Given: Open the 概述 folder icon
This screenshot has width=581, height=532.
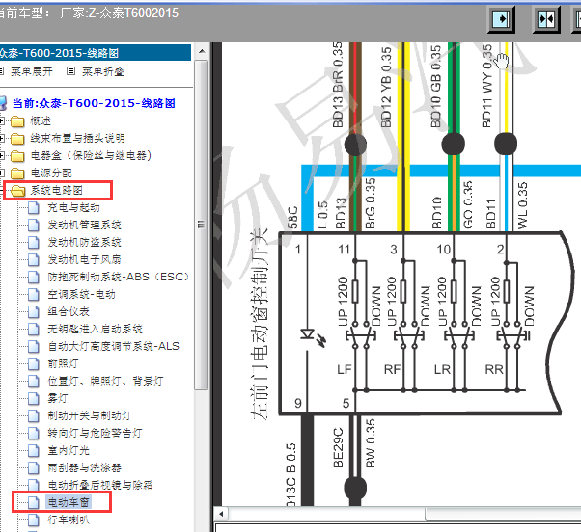Looking at the screenshot, I should pyautogui.click(x=17, y=121).
